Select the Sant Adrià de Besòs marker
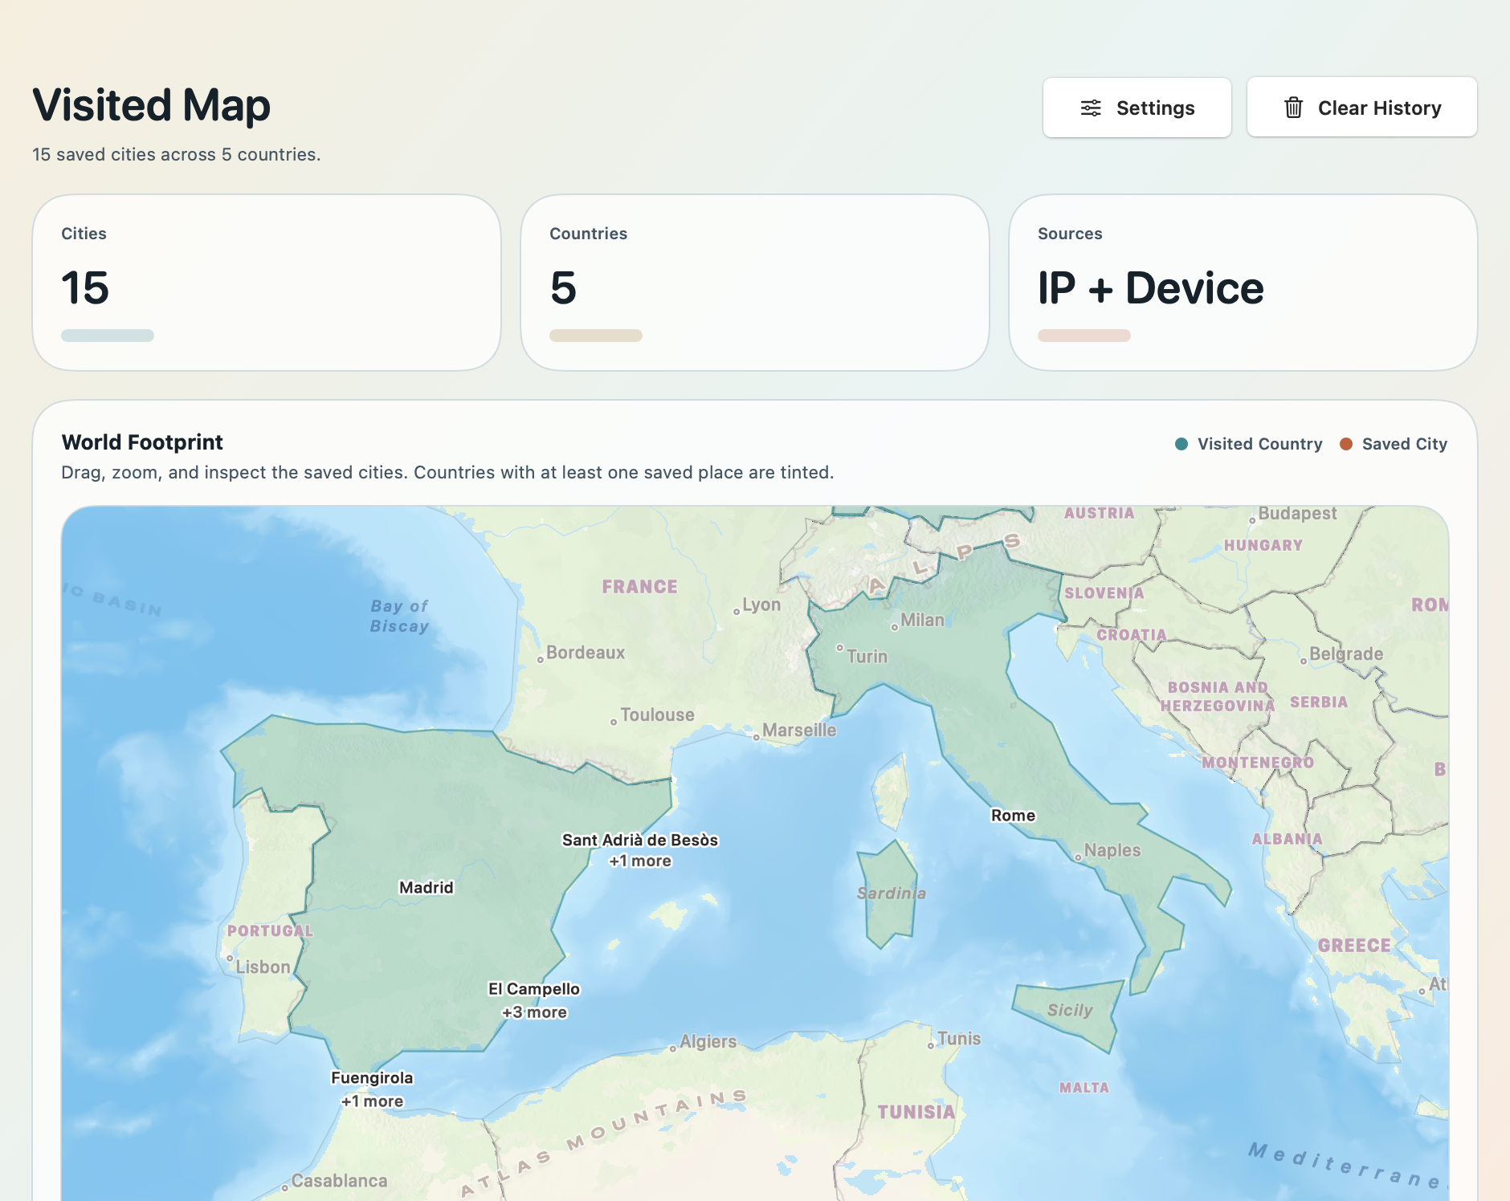1510x1201 pixels. click(x=639, y=841)
